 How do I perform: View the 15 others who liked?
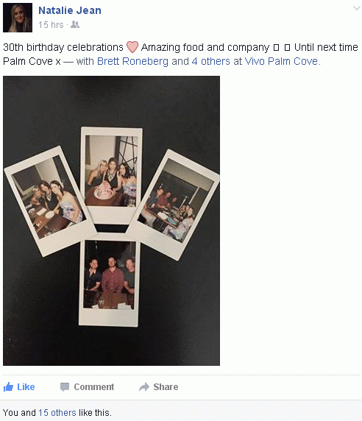coord(57,413)
